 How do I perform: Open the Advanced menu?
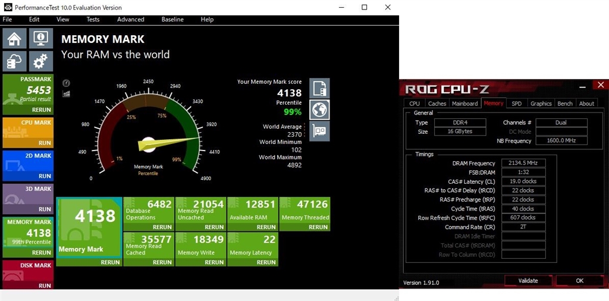pos(130,20)
